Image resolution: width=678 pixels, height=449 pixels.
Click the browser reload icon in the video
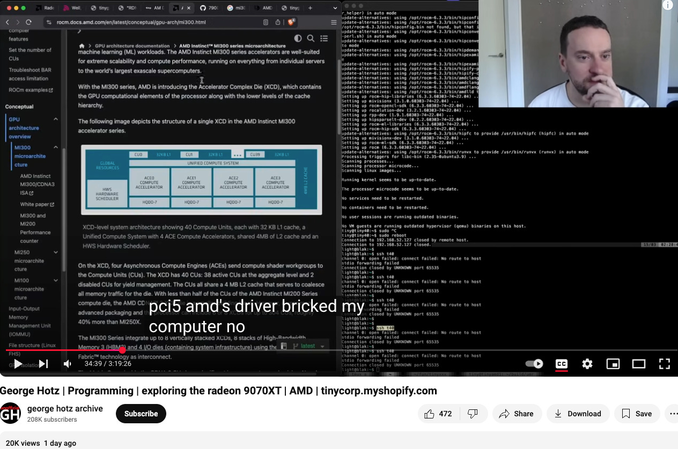[x=29, y=23]
